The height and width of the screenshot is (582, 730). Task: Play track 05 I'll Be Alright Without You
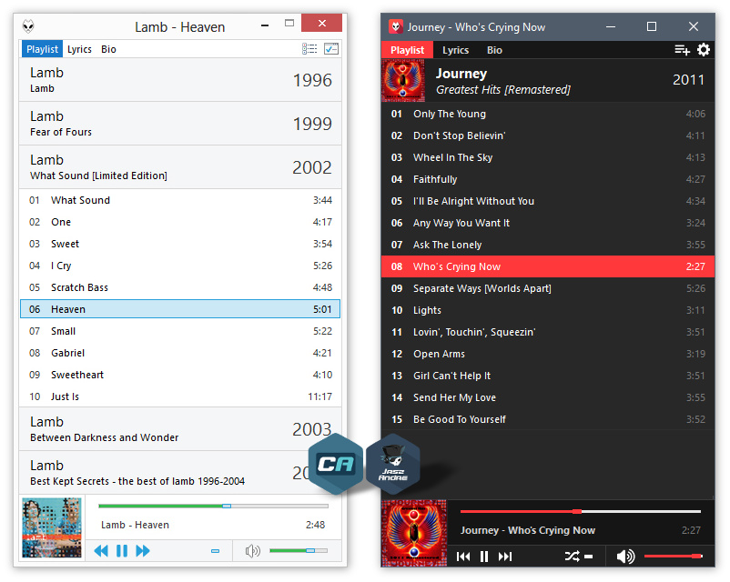pos(548,202)
